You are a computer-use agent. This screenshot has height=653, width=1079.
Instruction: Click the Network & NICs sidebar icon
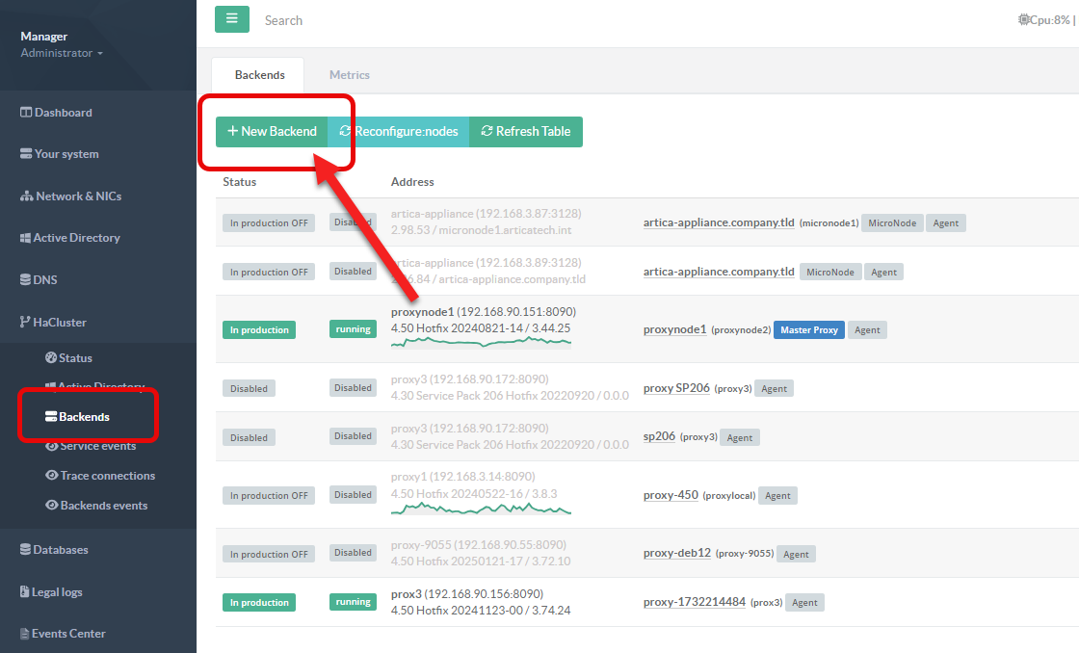click(x=27, y=196)
